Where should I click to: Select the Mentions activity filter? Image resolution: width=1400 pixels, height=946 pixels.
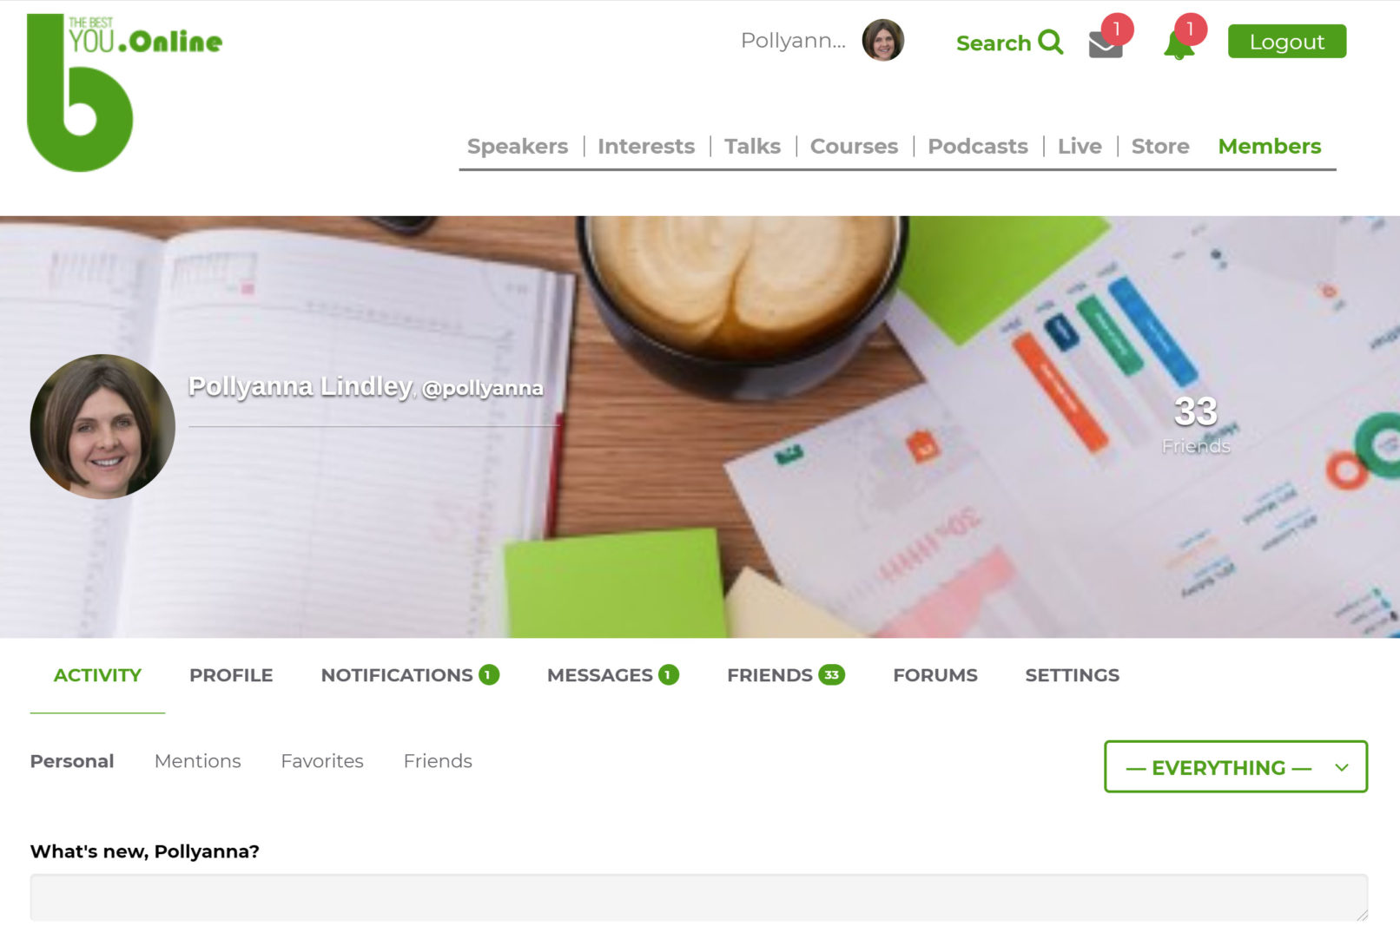tap(197, 761)
